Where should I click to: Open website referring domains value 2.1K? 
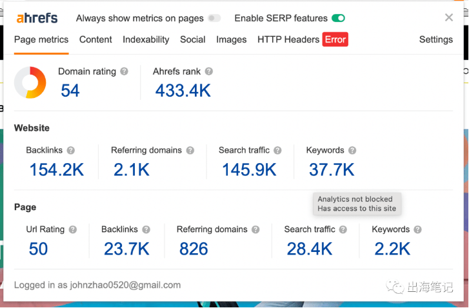pyautogui.click(x=132, y=169)
